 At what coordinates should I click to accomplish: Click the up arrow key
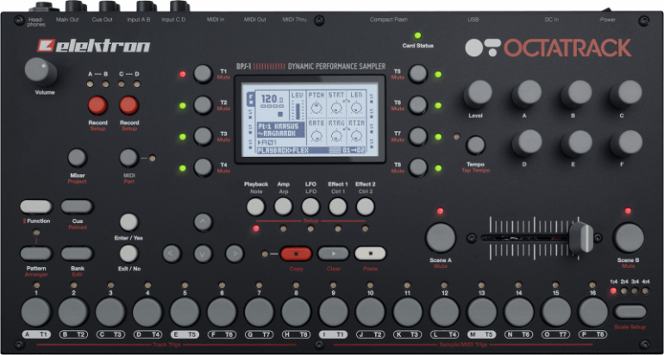point(203,222)
